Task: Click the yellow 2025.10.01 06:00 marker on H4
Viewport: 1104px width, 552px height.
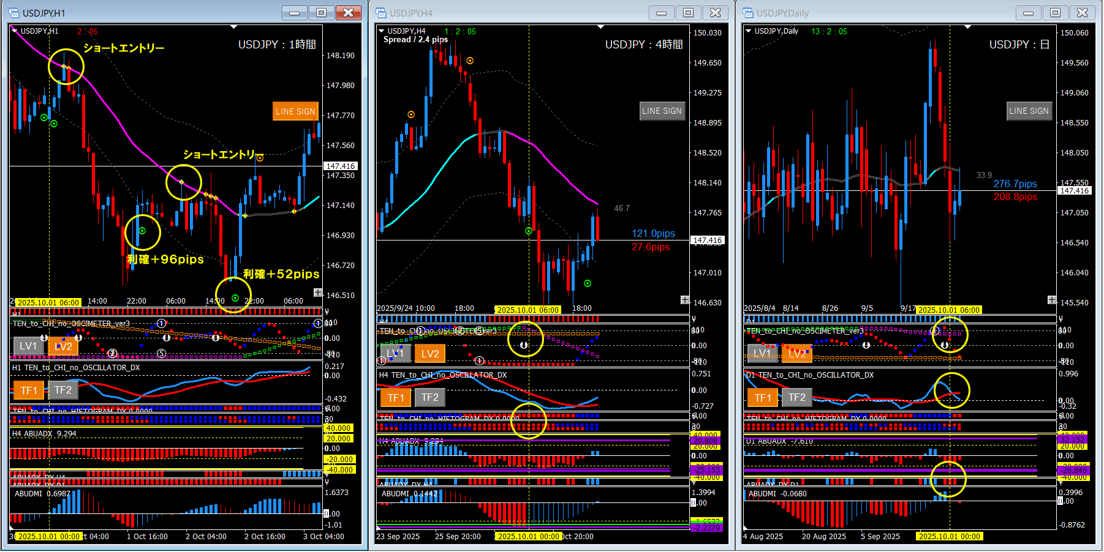Action: pyautogui.click(x=527, y=310)
